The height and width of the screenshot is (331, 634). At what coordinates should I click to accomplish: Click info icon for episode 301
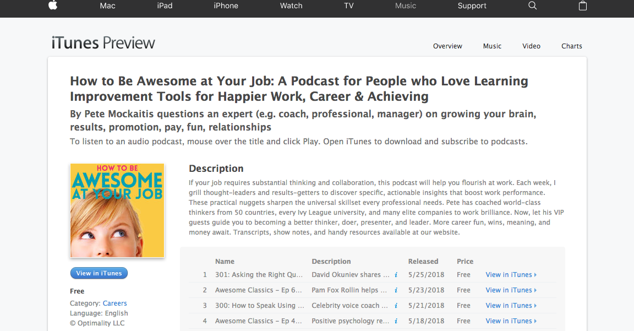pyautogui.click(x=396, y=275)
